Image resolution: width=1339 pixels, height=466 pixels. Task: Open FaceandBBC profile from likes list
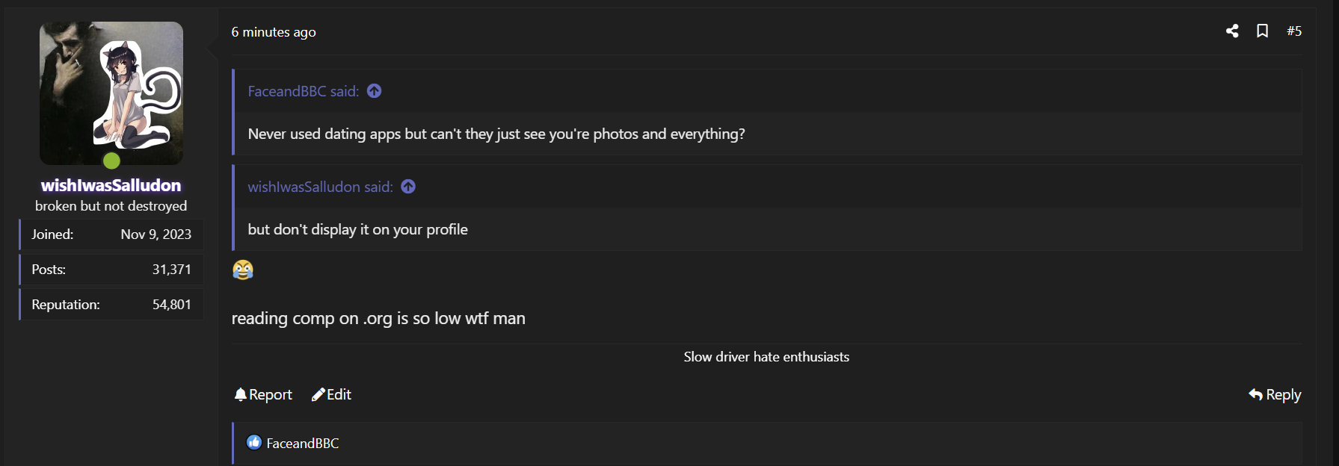click(x=303, y=444)
